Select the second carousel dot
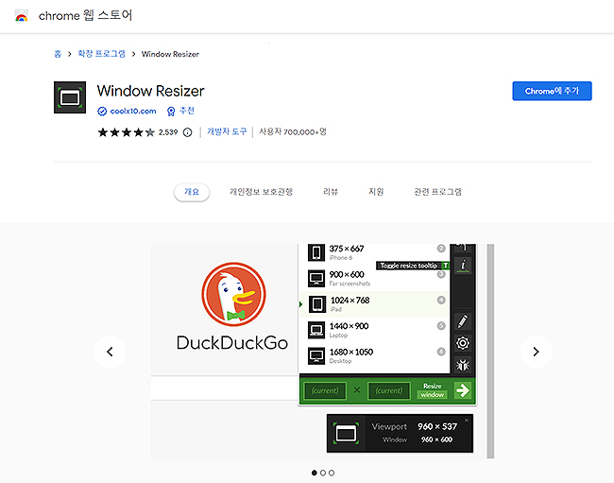The height and width of the screenshot is (483, 614). click(x=323, y=473)
